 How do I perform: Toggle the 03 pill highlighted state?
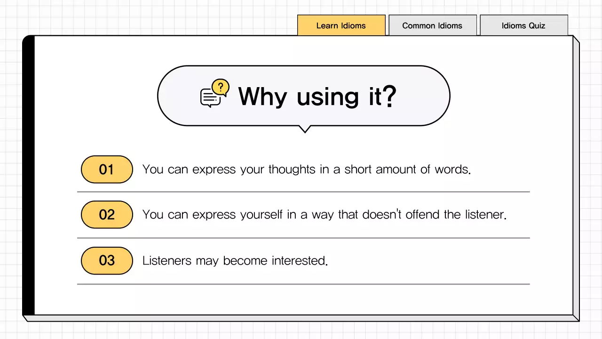pyautogui.click(x=107, y=261)
